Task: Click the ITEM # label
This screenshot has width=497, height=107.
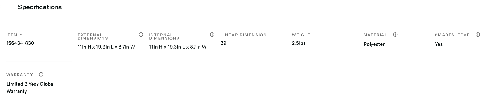Action: click(x=14, y=35)
